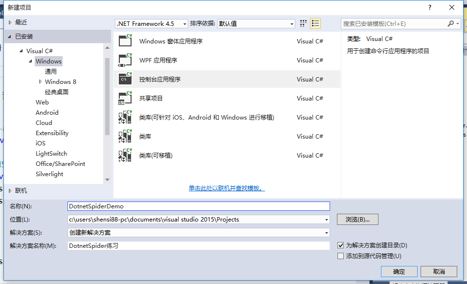Expand the 联机 section
The height and width of the screenshot is (284, 467).
(x=10, y=191)
